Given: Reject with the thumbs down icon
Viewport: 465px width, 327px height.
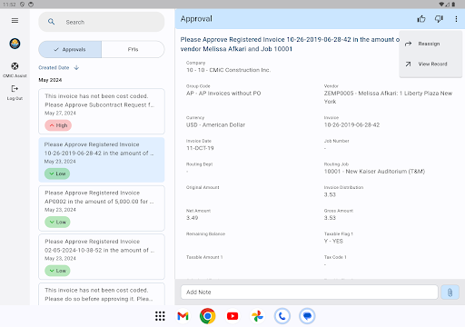Looking at the screenshot, I should 439,19.
